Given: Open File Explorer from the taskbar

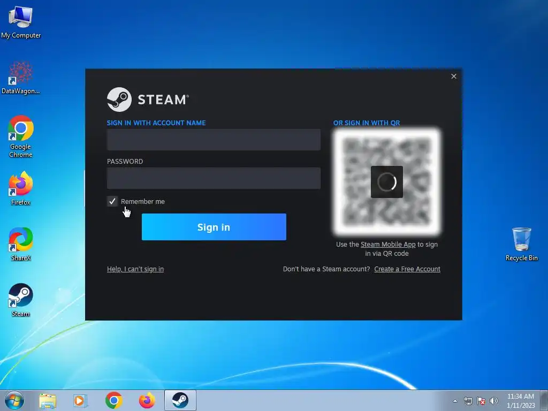Looking at the screenshot, I should coord(48,400).
